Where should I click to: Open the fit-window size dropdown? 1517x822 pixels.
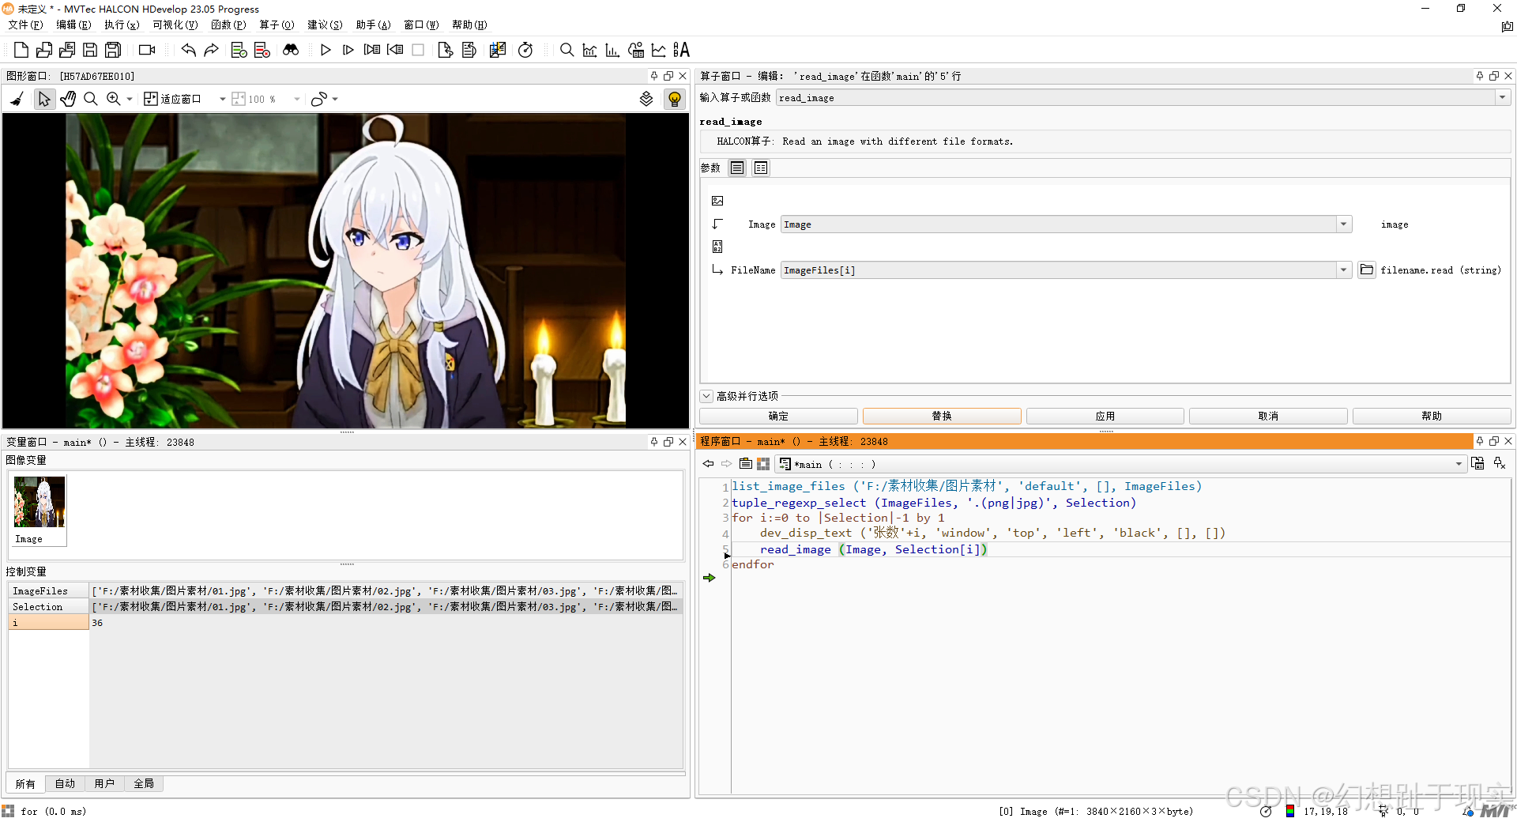point(223,99)
